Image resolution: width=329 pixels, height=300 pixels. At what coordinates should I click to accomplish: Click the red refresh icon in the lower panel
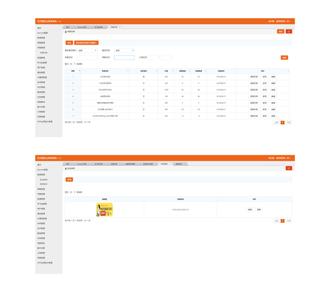289,168
